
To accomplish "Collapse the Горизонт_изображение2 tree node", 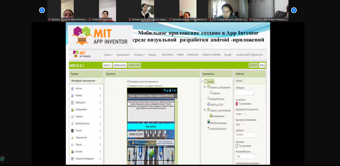I will pos(205,87).
